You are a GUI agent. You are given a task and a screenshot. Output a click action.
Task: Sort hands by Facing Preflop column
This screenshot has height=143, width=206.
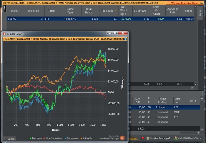click(162, 100)
